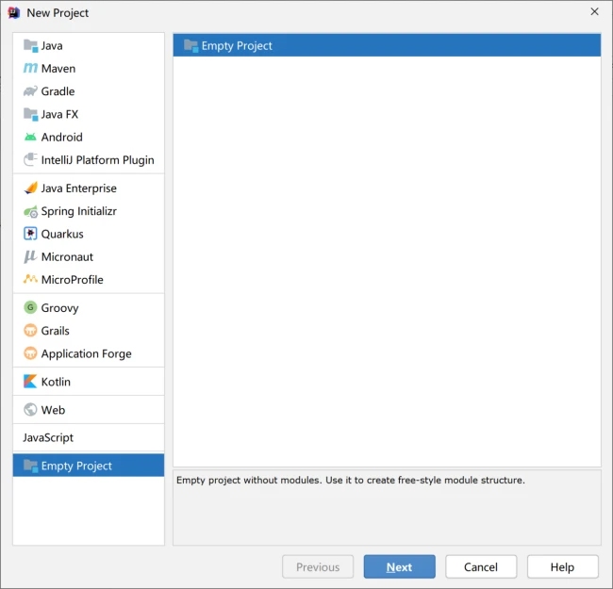Open Help for the dialog

(x=563, y=566)
